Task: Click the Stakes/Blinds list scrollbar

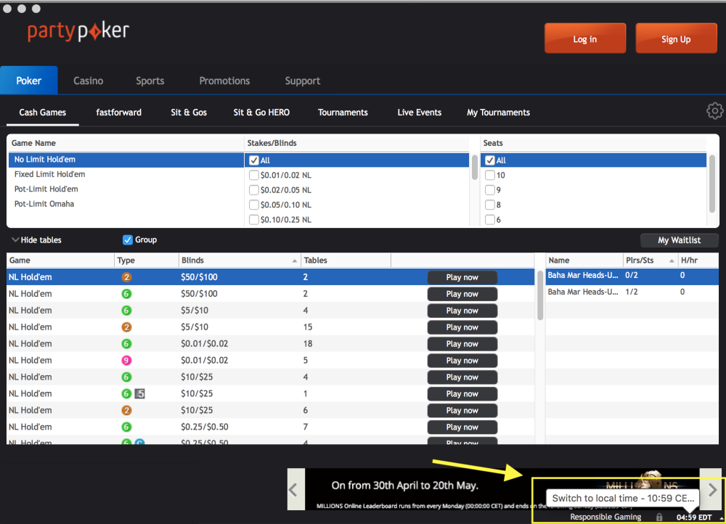Action: point(475,167)
